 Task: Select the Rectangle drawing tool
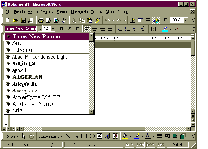pos(84,136)
